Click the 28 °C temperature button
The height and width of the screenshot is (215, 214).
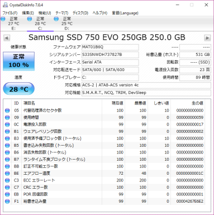click(x=18, y=89)
